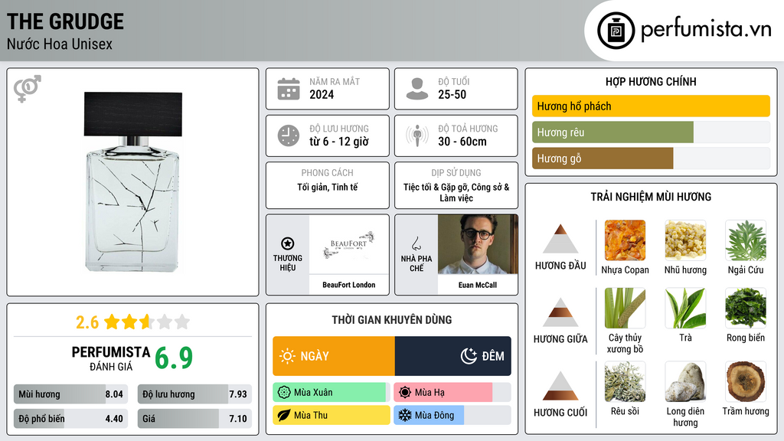Image resolution: width=784 pixels, height=441 pixels.
Task: Click the Độ lưu hương 7.93 rating bar
Action: 194,394
